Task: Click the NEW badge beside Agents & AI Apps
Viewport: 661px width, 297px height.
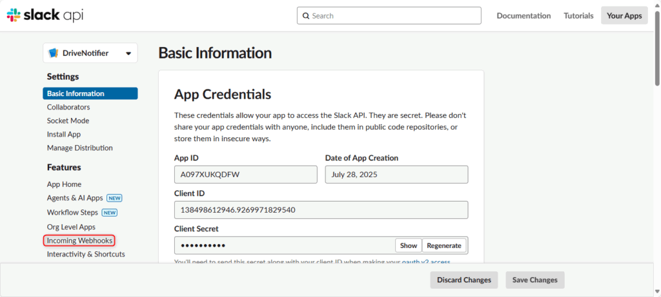Action: coord(114,198)
